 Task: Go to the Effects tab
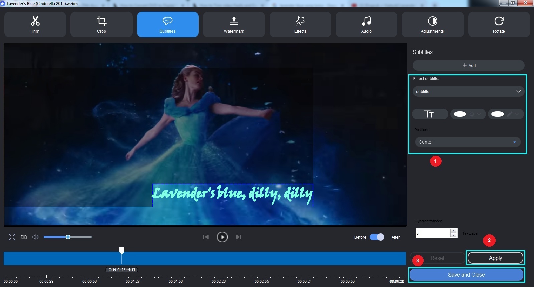coord(300,24)
